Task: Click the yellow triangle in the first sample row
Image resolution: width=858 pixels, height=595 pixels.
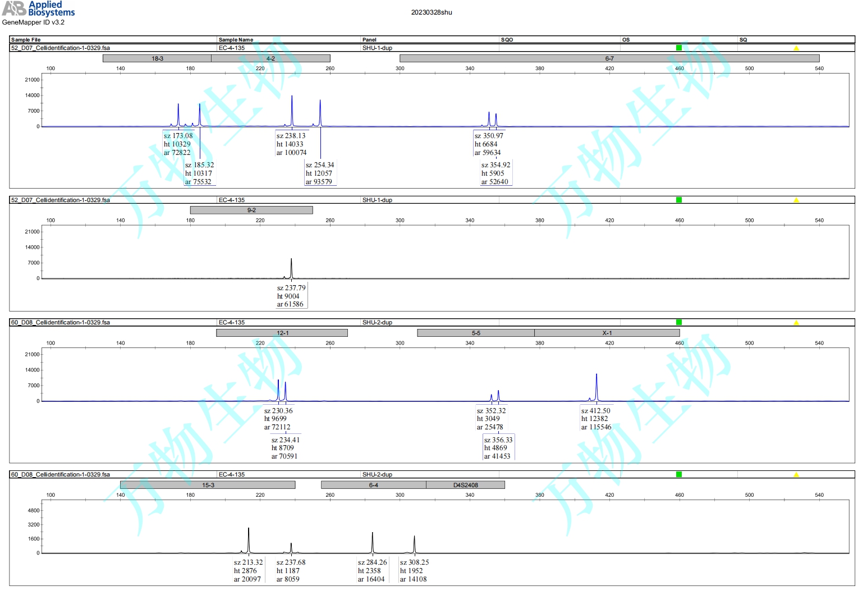Action: 796,48
